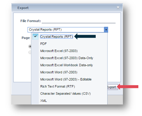Select Microsoft Excel (97-2003) option
Image resolution: width=142 pixels, height=116 pixels.
tap(59, 51)
